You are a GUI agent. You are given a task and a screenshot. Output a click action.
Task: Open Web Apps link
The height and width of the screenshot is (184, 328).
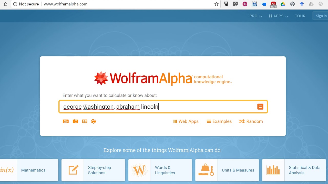point(186,121)
